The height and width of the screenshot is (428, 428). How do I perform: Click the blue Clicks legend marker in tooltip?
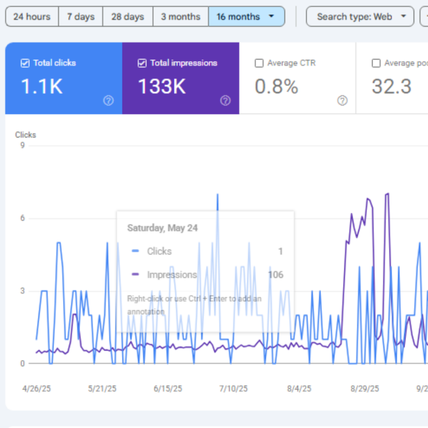coord(135,251)
